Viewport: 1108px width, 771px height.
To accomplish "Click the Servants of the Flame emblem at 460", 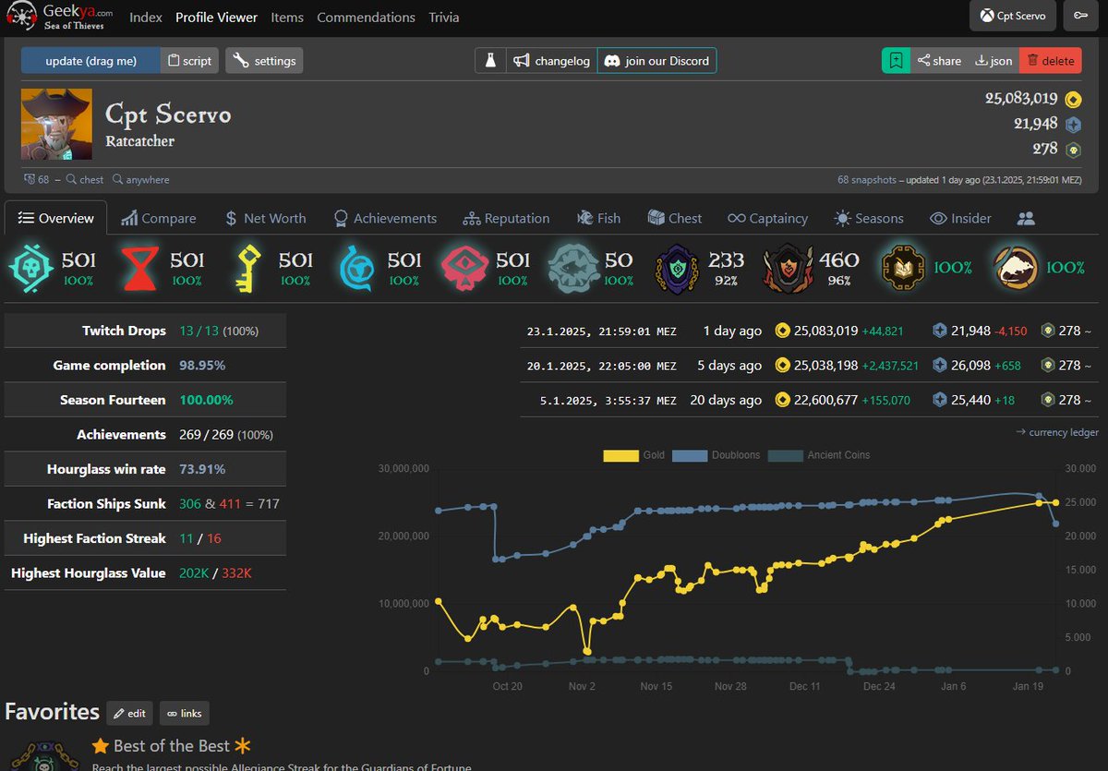I will click(x=787, y=268).
